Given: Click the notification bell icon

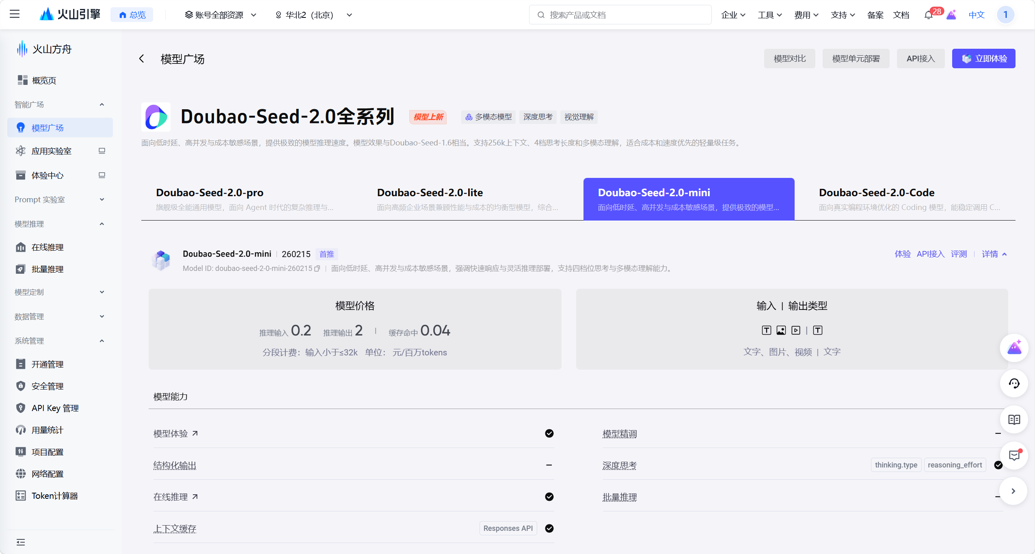Looking at the screenshot, I should [928, 15].
